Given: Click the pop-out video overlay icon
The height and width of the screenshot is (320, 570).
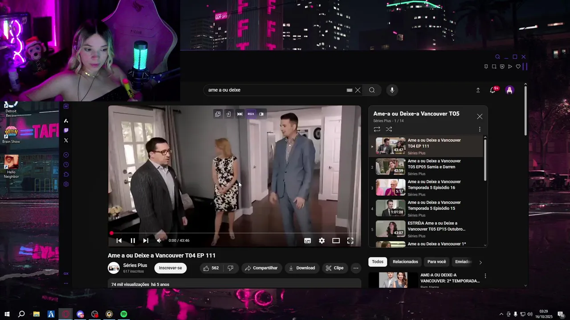Looking at the screenshot, I should (x=218, y=114).
